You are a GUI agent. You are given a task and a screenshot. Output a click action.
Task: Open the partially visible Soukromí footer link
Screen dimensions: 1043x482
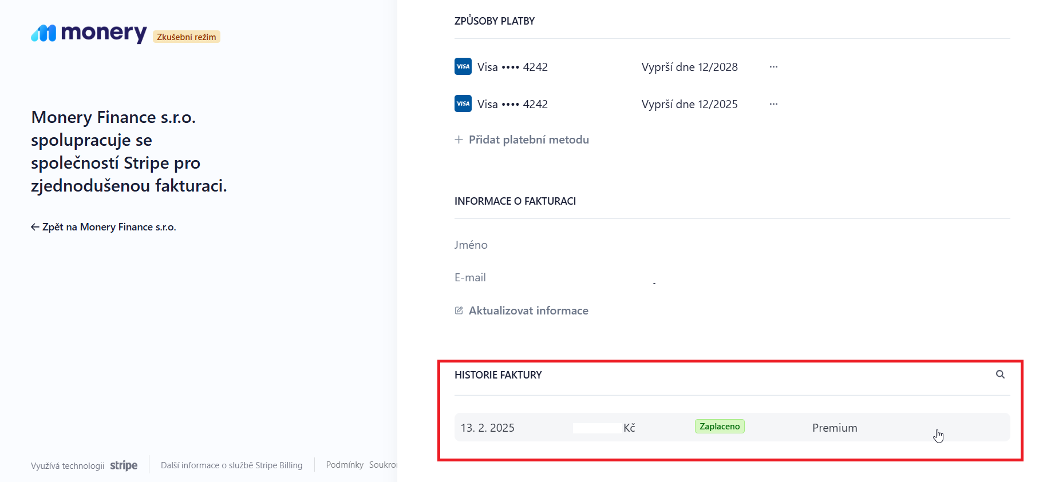click(x=383, y=465)
